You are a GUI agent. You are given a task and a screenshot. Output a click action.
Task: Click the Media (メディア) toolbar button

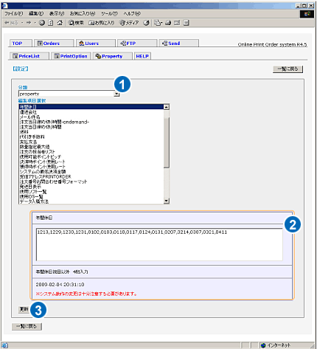[129, 23]
